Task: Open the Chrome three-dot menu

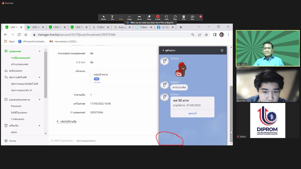Action: [x=228, y=35]
